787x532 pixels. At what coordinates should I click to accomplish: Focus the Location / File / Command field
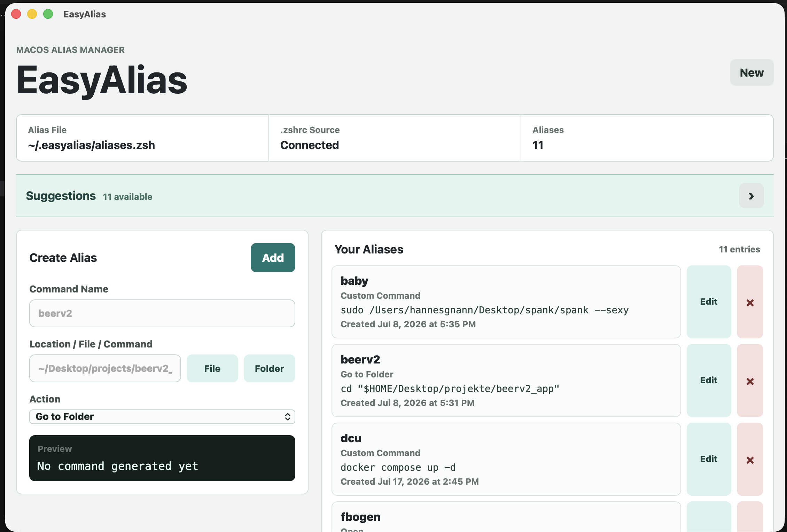coord(105,368)
